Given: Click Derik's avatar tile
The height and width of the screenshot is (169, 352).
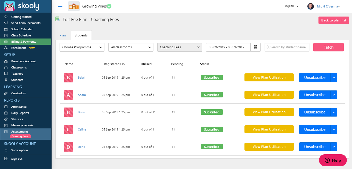Looking at the screenshot, I should pos(68,147).
